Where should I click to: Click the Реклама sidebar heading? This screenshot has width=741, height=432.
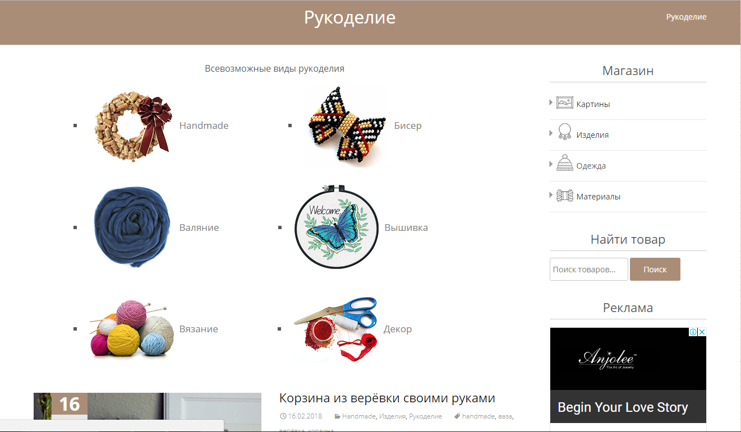(x=628, y=307)
